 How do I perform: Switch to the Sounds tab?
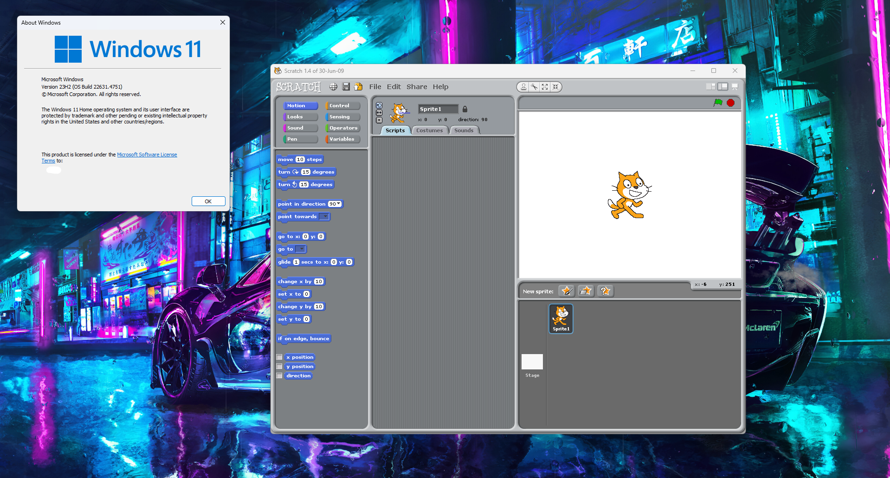[464, 130]
